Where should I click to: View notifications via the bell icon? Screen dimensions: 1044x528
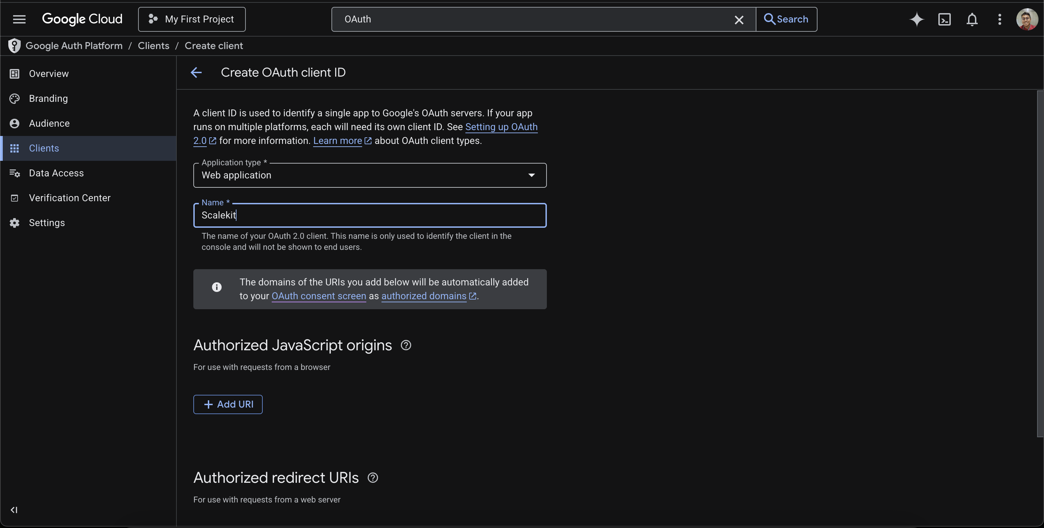click(x=972, y=19)
